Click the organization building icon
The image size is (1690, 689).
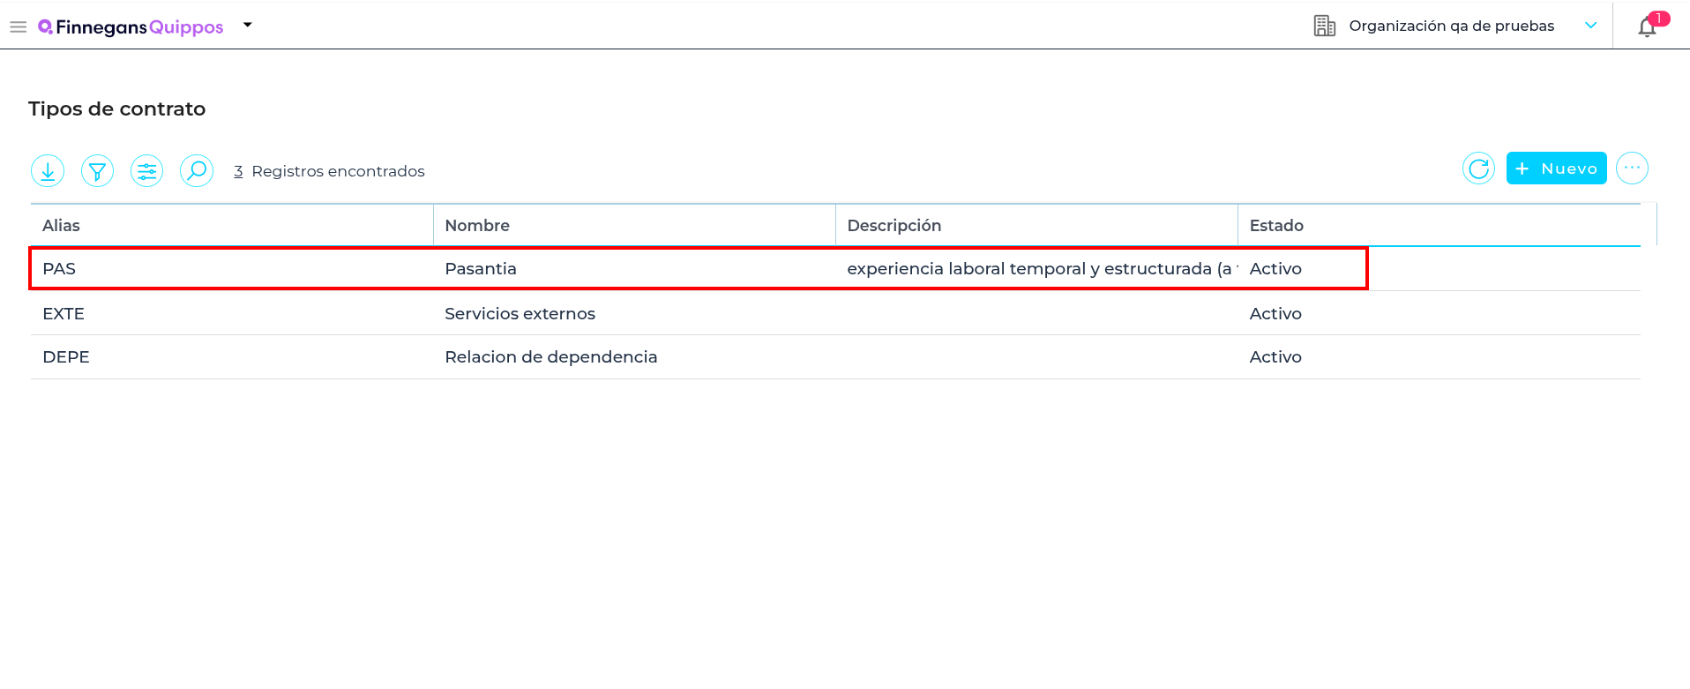click(x=1324, y=26)
